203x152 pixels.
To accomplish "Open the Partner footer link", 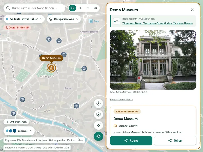I will coord(71,140).
